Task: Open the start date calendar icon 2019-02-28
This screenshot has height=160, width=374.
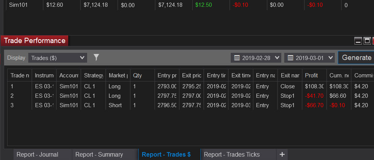Action: coord(237,58)
